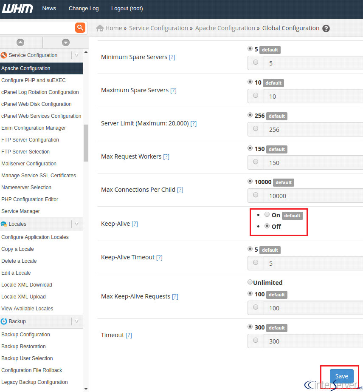Select Keep-Alive On radio button
The image size is (363, 392).
coord(267,215)
